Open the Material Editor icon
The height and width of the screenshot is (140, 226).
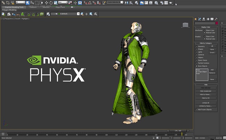(156, 2)
